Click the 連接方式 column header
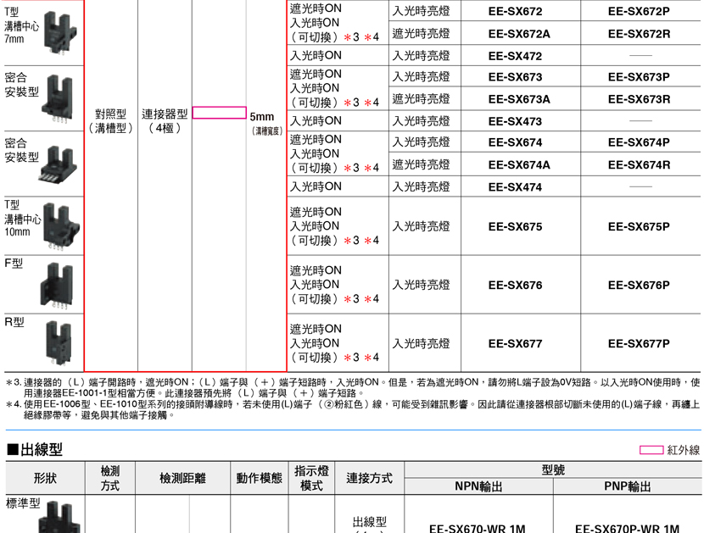 [x=369, y=478]
